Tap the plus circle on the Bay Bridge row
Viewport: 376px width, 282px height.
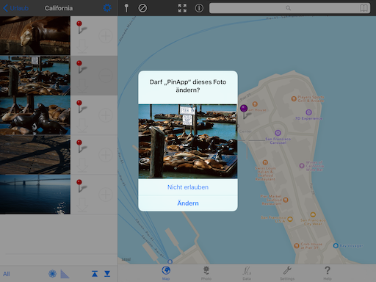[106, 195]
